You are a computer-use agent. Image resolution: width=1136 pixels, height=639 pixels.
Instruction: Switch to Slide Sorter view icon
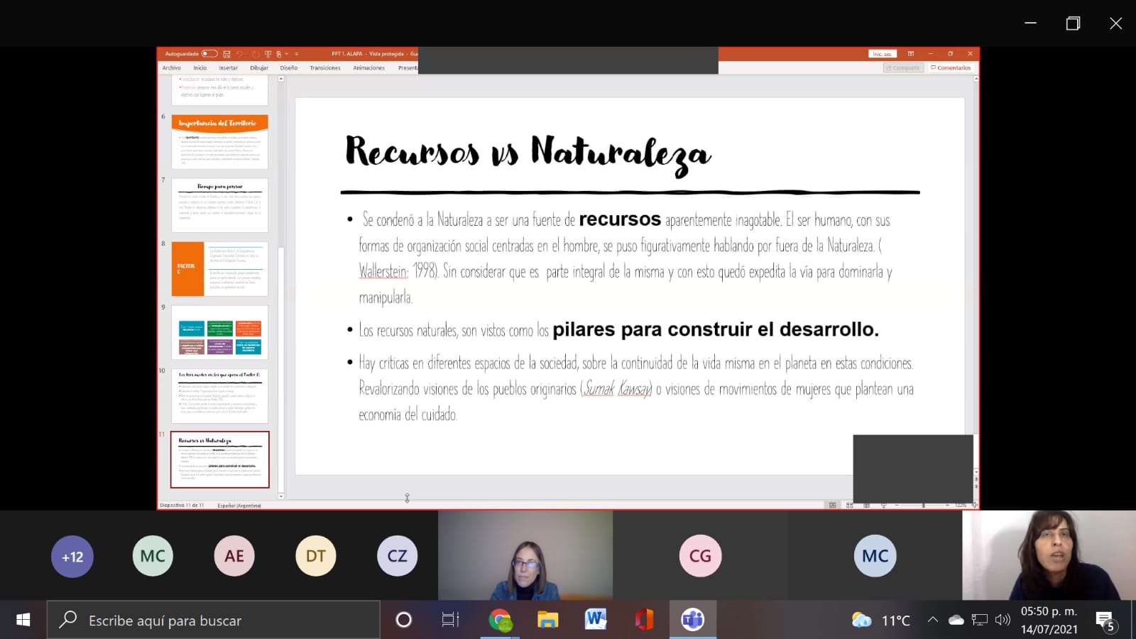coord(849,506)
